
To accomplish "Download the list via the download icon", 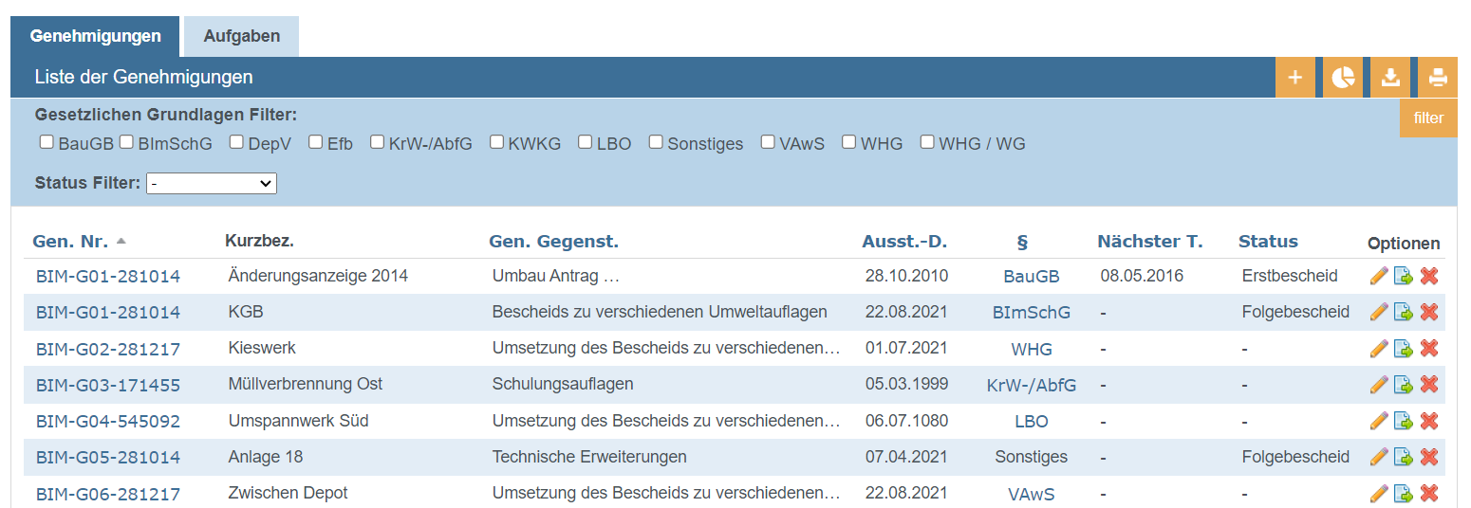I will pos(1390,78).
